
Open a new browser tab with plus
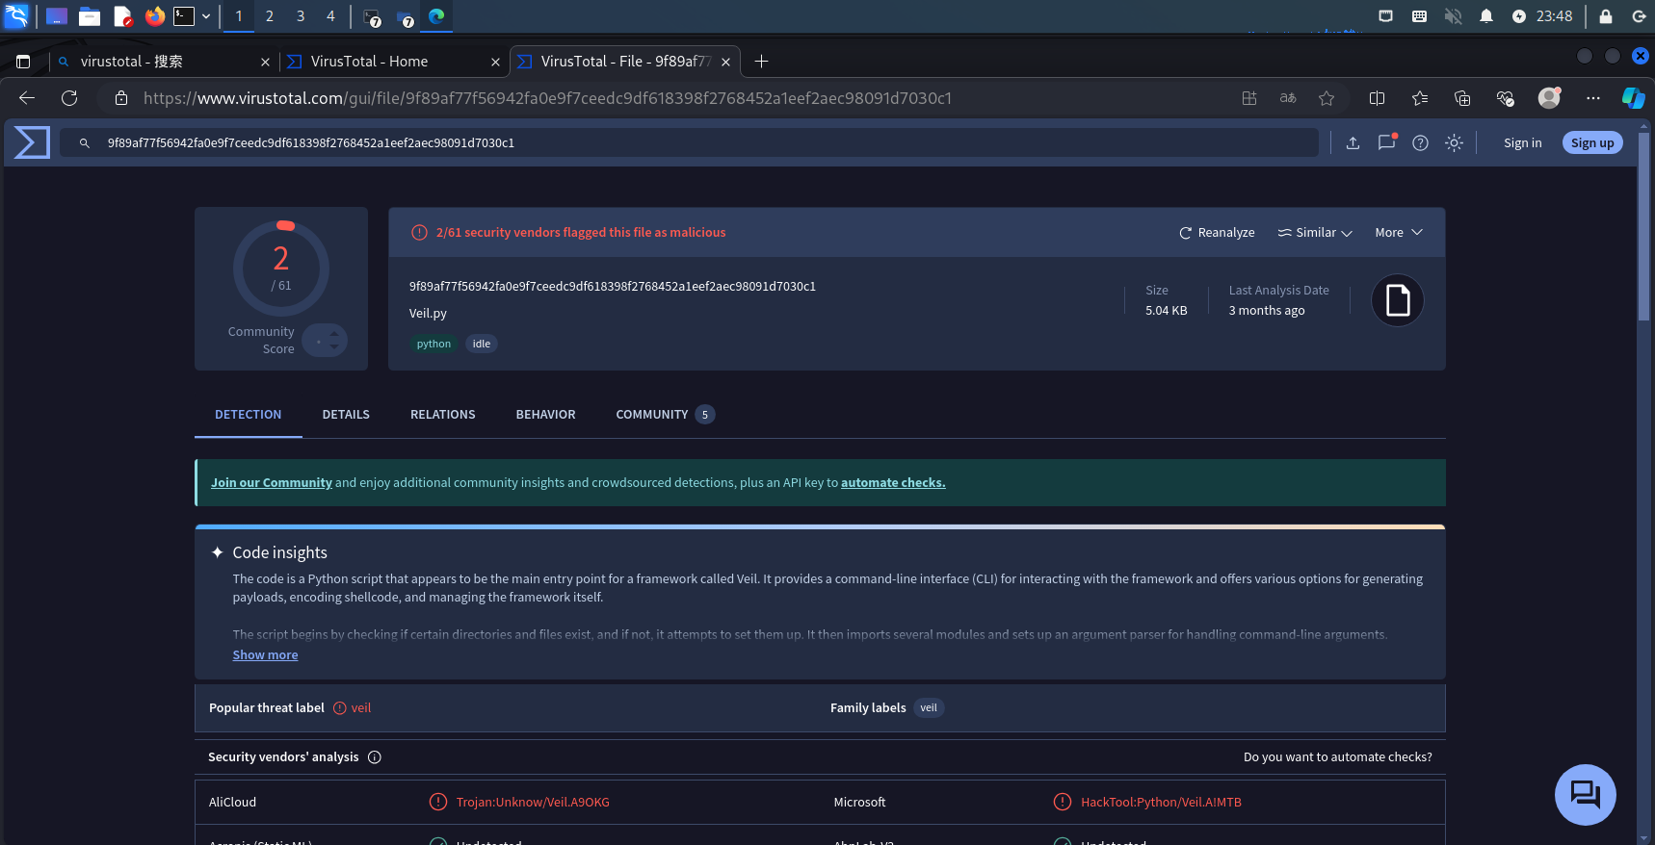pos(761,62)
